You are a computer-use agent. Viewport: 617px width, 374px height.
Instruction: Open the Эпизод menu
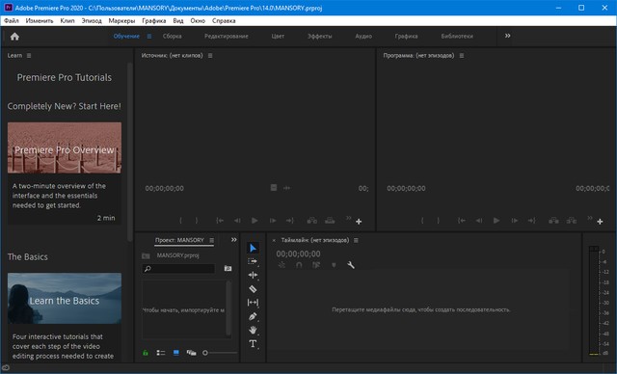coord(92,21)
